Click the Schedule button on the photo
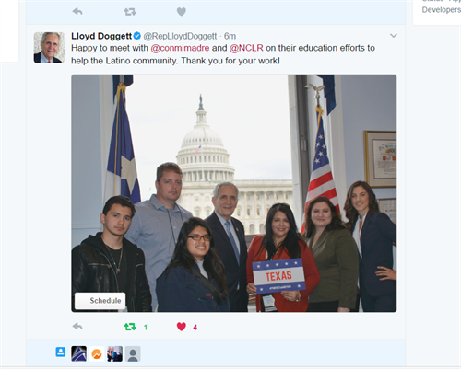 click(x=100, y=301)
